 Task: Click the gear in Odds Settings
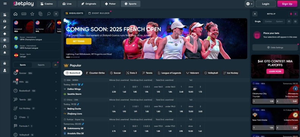coord(268,48)
